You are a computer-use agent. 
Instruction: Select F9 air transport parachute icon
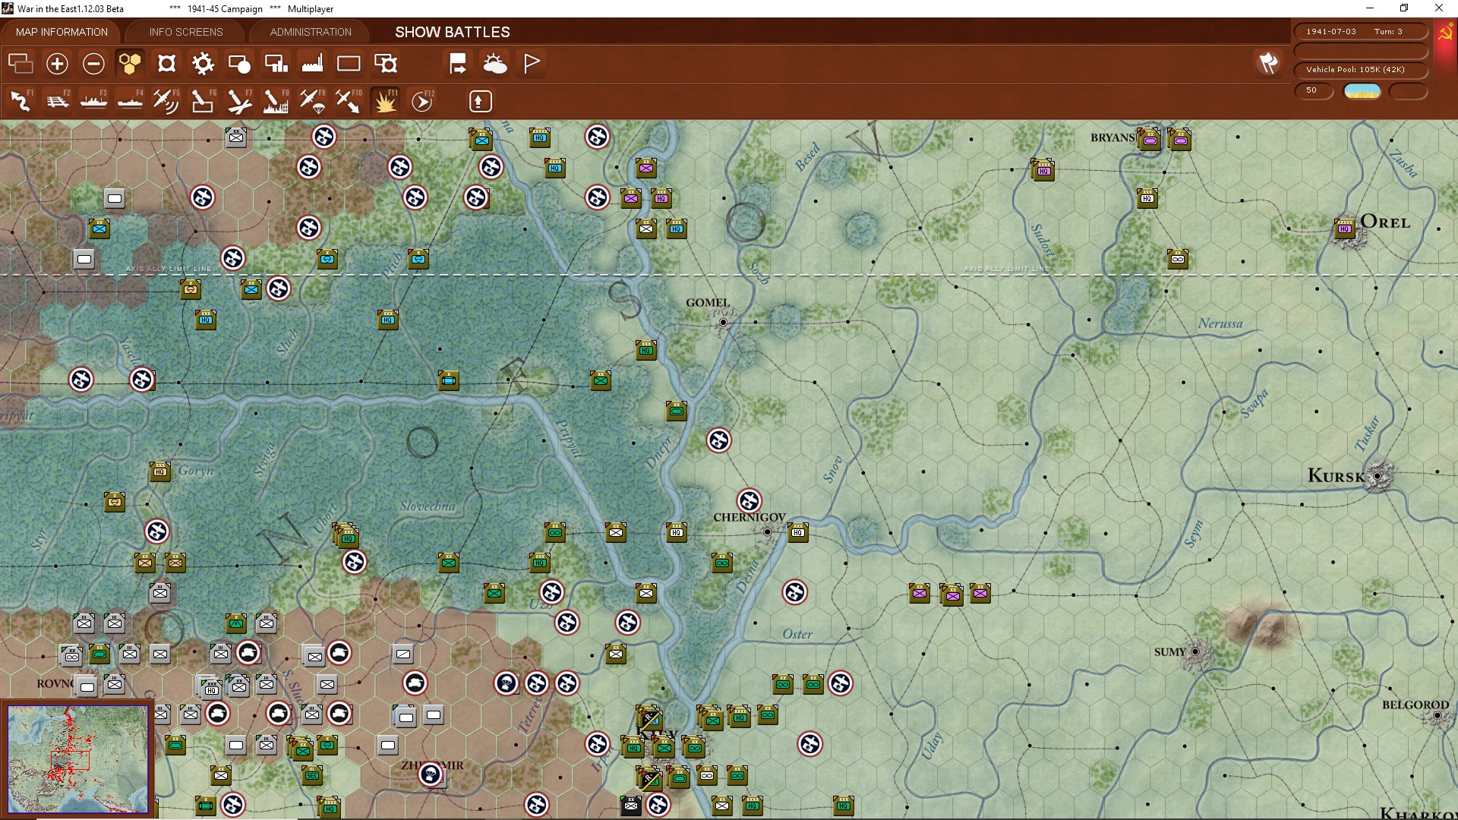pos(312,101)
